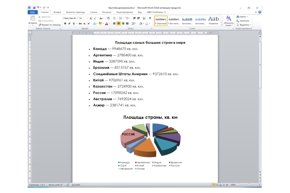Open Clipboard pane launcher in Буфер обмена

(x=60, y=29)
